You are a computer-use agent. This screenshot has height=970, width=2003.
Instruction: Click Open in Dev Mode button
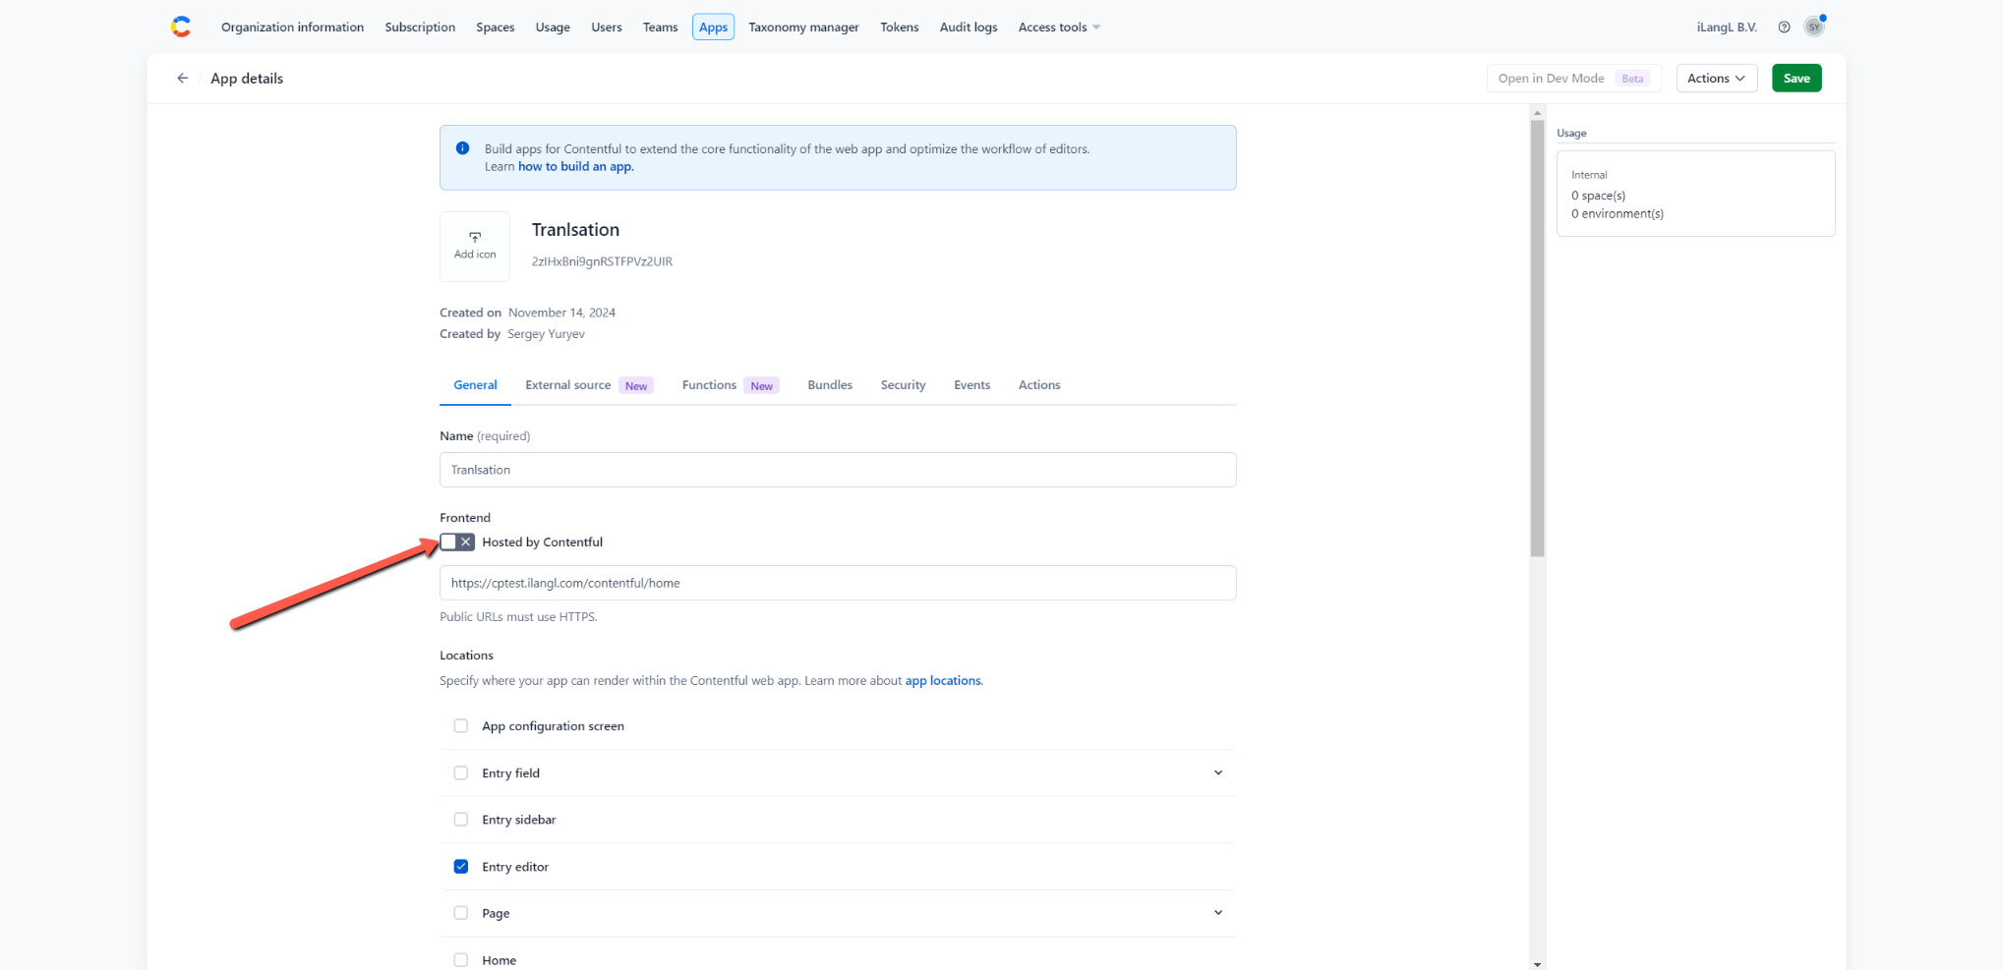click(x=1573, y=79)
